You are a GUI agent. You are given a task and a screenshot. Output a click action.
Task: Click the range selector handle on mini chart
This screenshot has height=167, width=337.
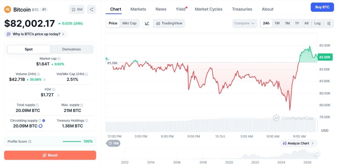(x=317, y=153)
